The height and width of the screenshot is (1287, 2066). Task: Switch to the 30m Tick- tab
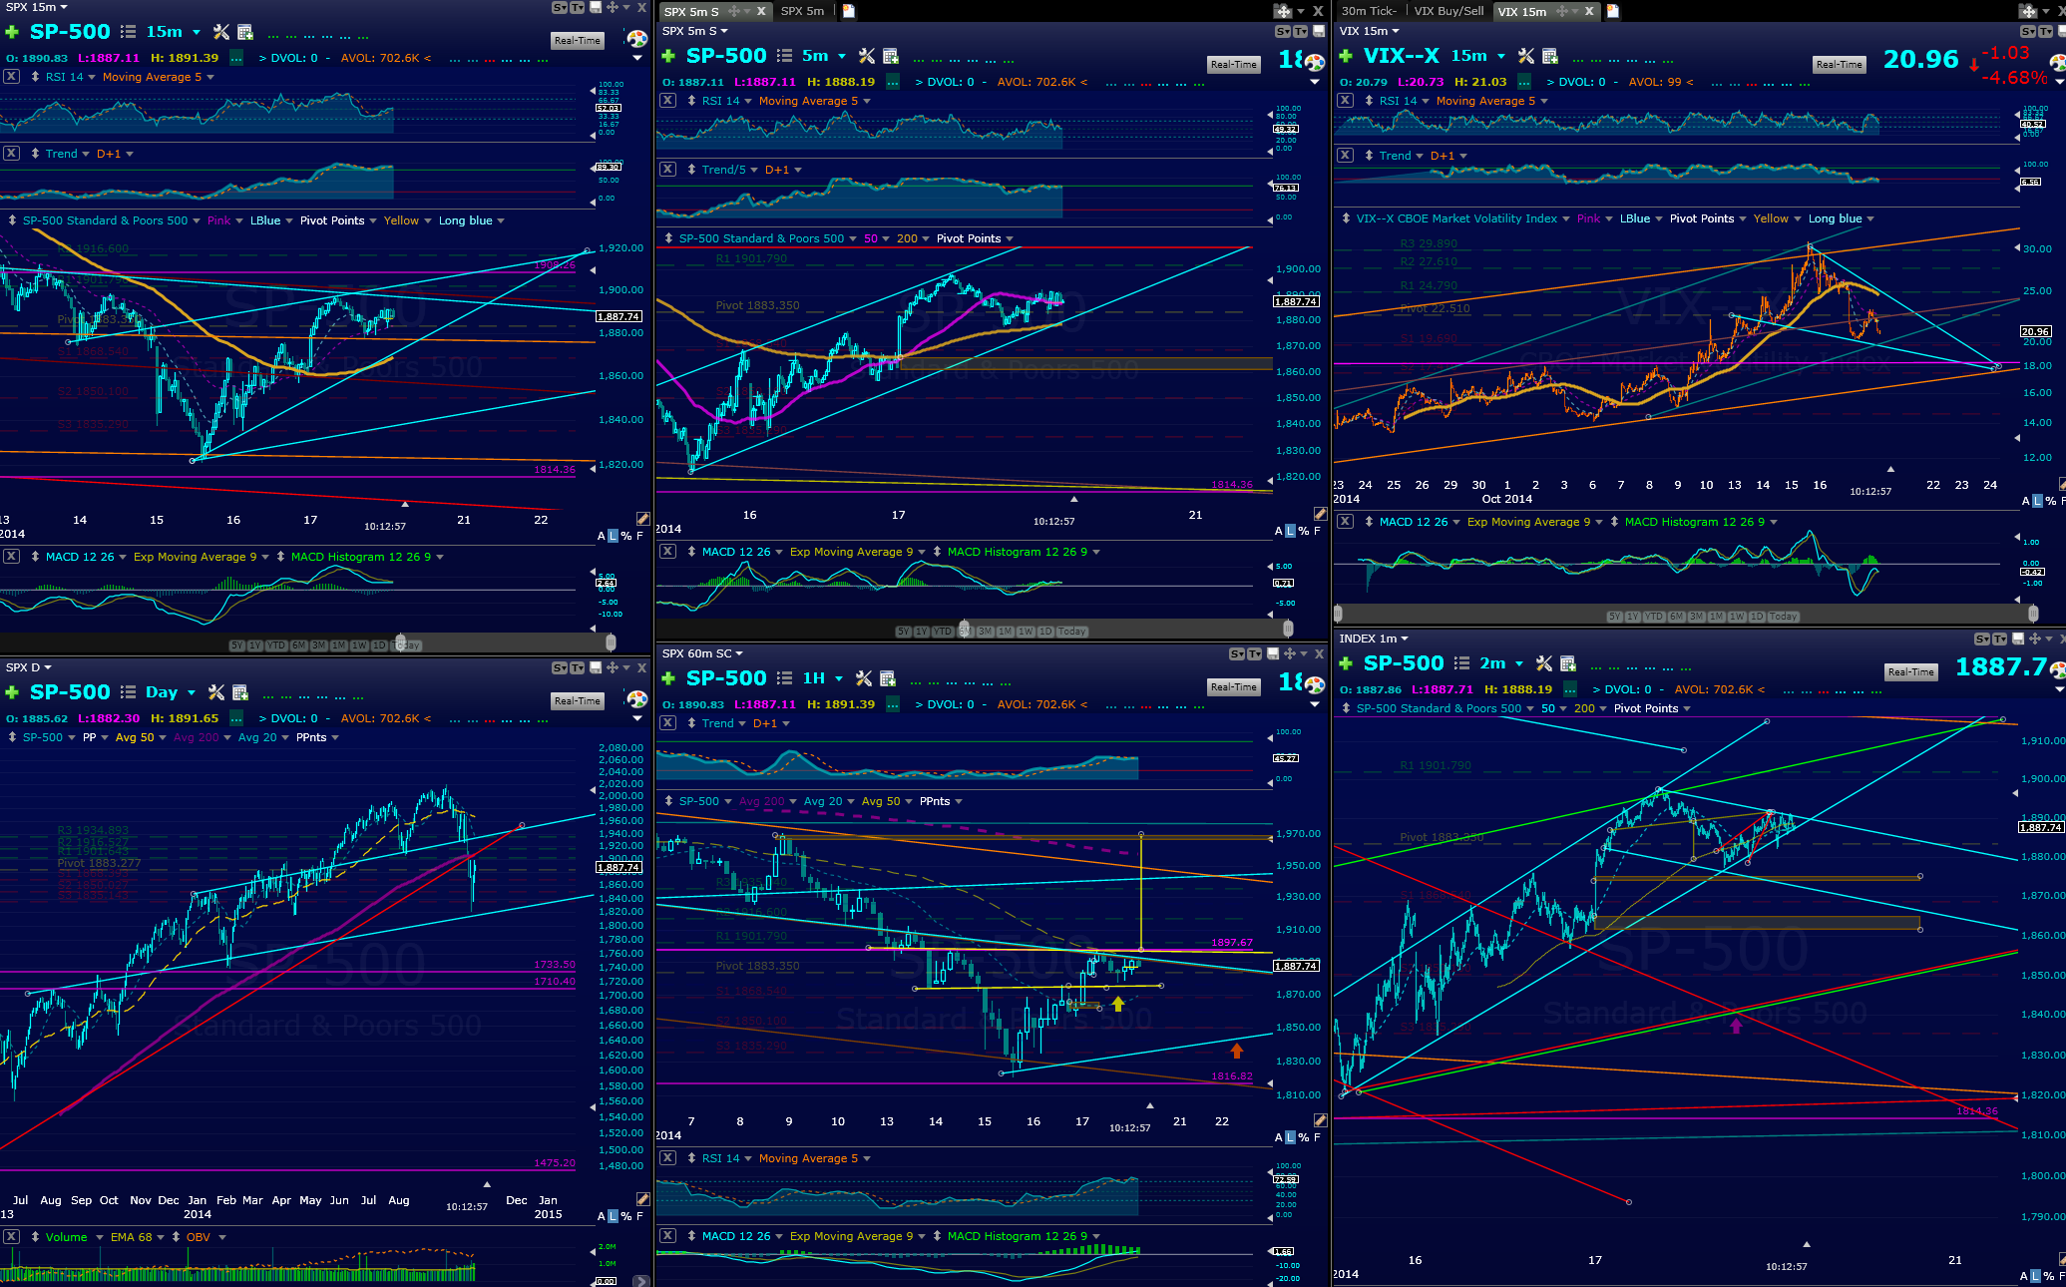click(1369, 11)
